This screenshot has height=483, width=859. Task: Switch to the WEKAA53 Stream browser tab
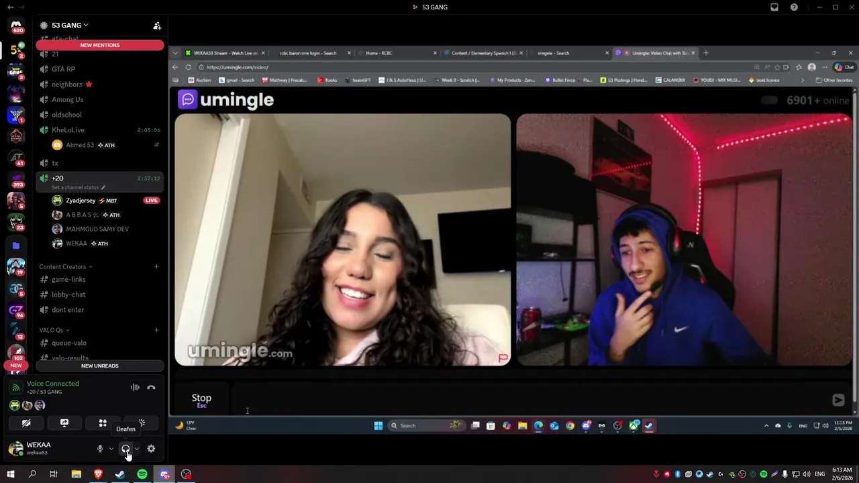[225, 53]
